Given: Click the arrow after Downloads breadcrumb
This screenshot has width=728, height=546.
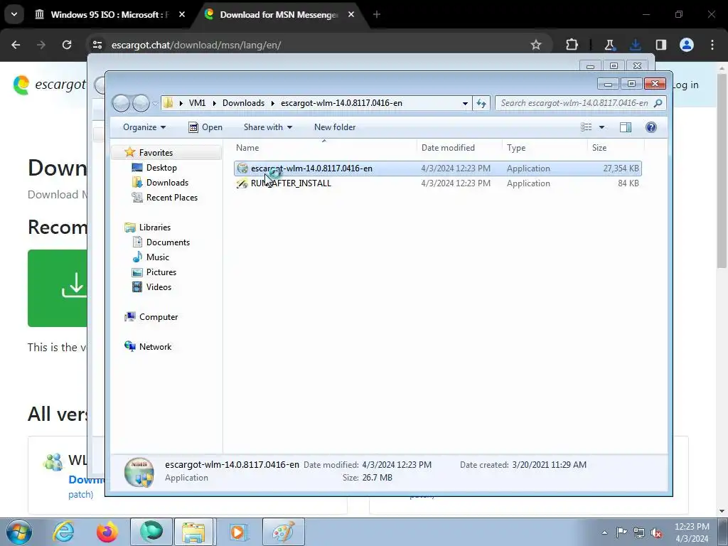Looking at the screenshot, I should (x=272, y=103).
